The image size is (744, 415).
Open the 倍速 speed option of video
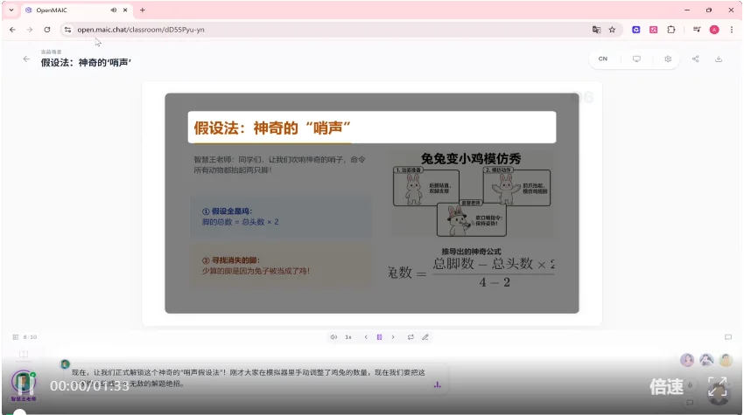(x=666, y=386)
